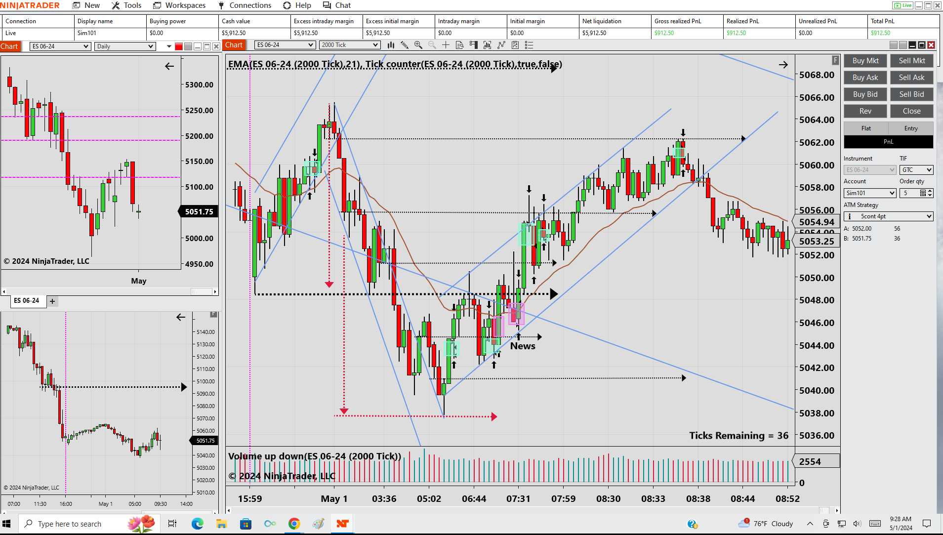
Task: Click the Close position button
Action: point(912,111)
